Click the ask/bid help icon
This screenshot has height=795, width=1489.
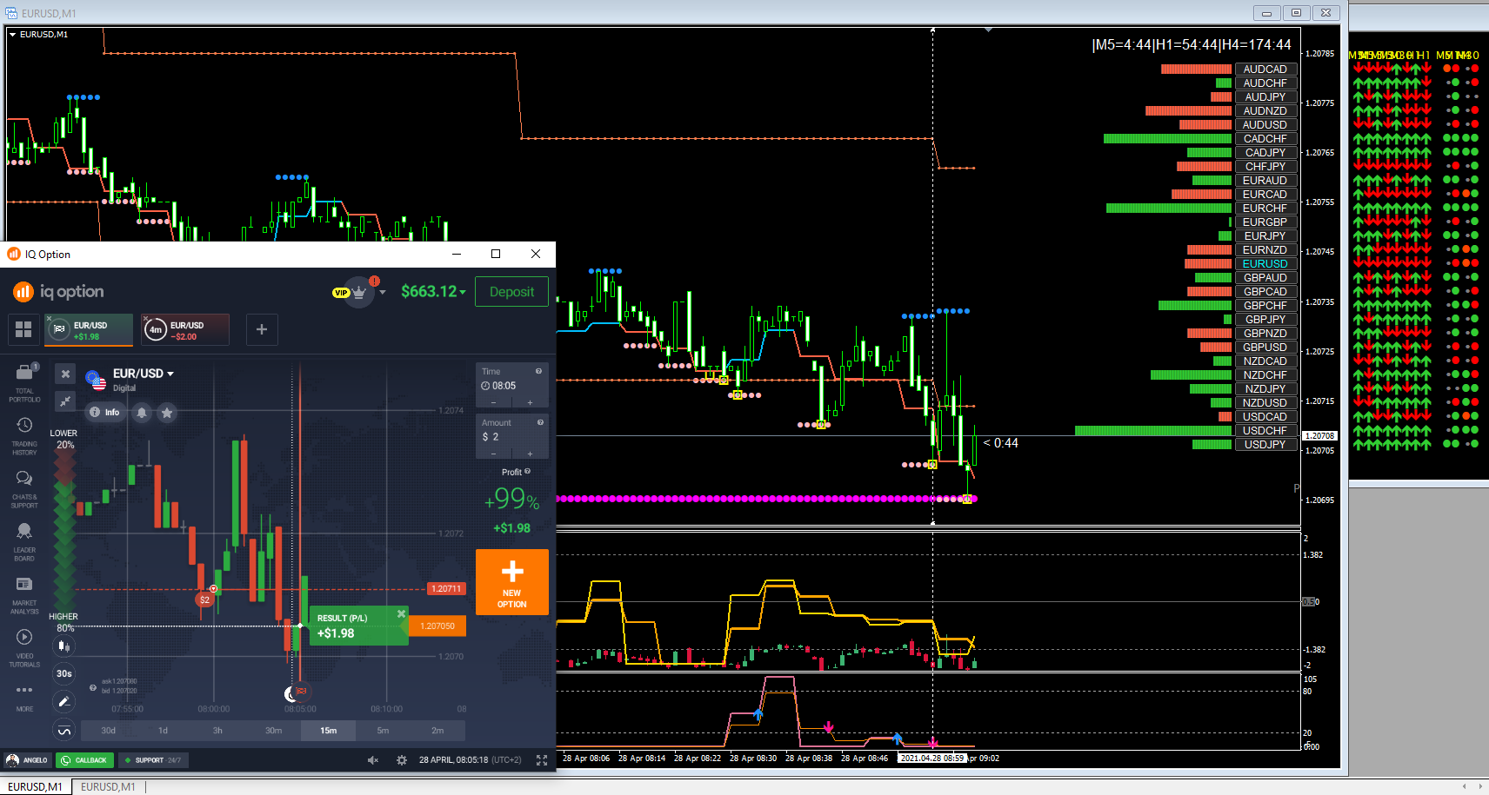coord(93,687)
